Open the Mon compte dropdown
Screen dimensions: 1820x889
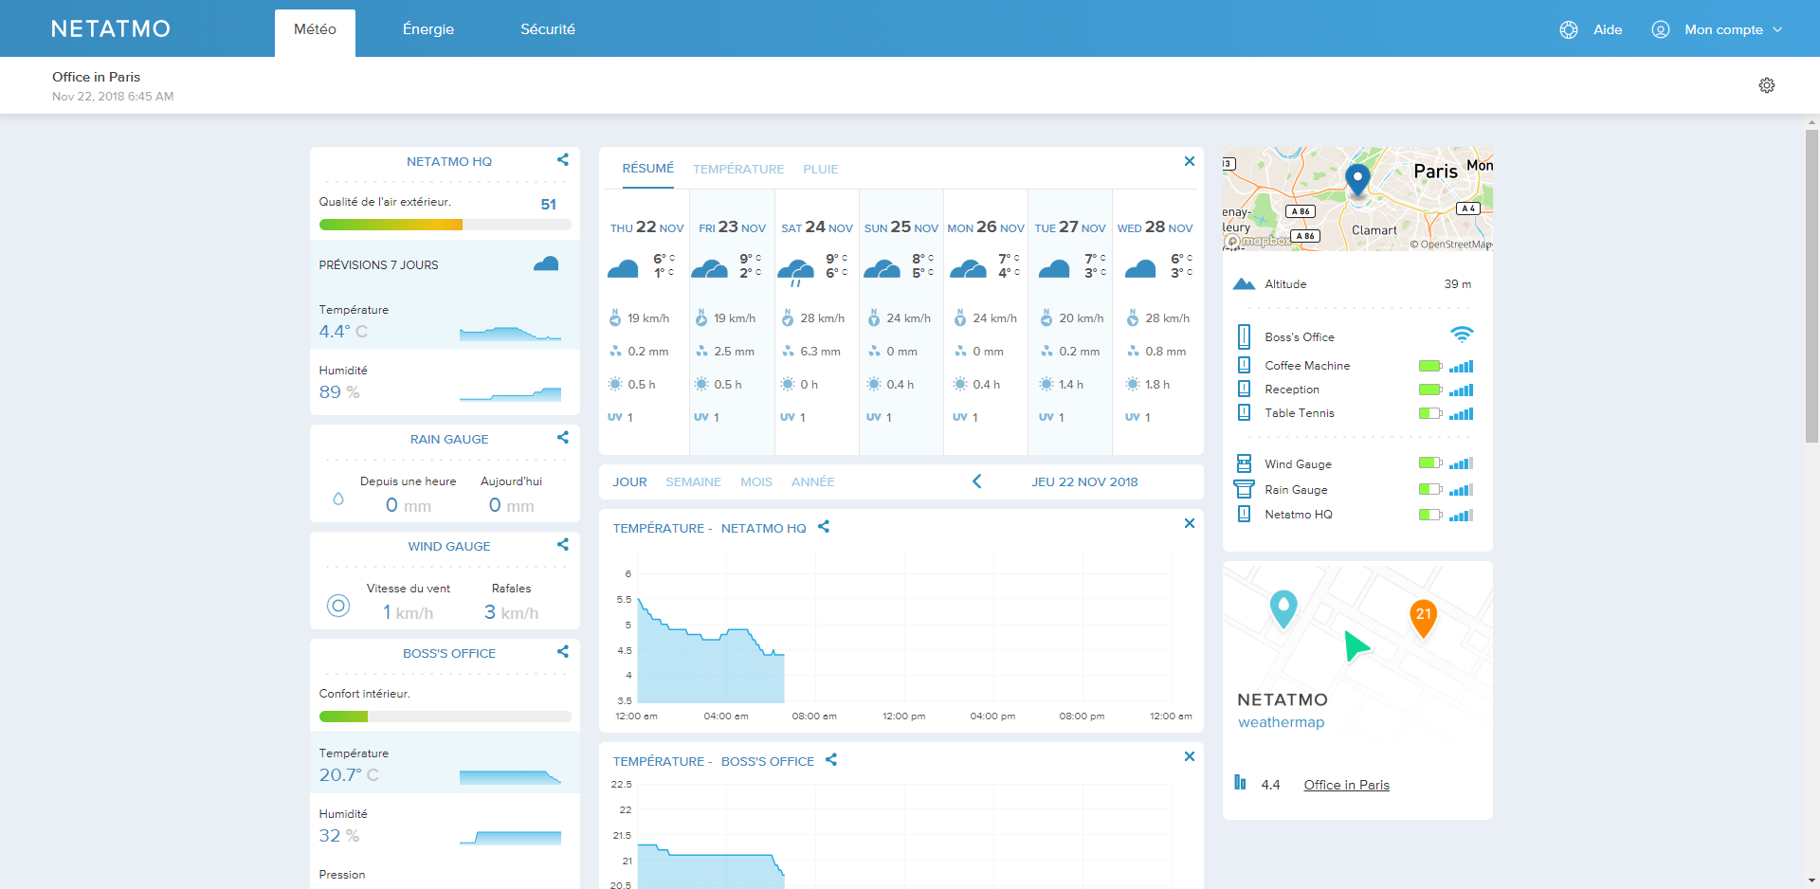click(x=1734, y=29)
